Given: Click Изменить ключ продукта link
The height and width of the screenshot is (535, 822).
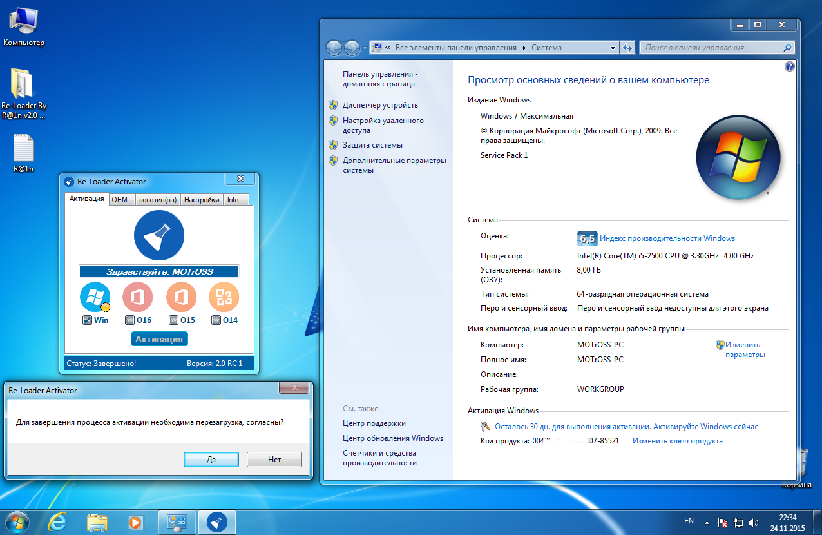Looking at the screenshot, I should tap(678, 441).
